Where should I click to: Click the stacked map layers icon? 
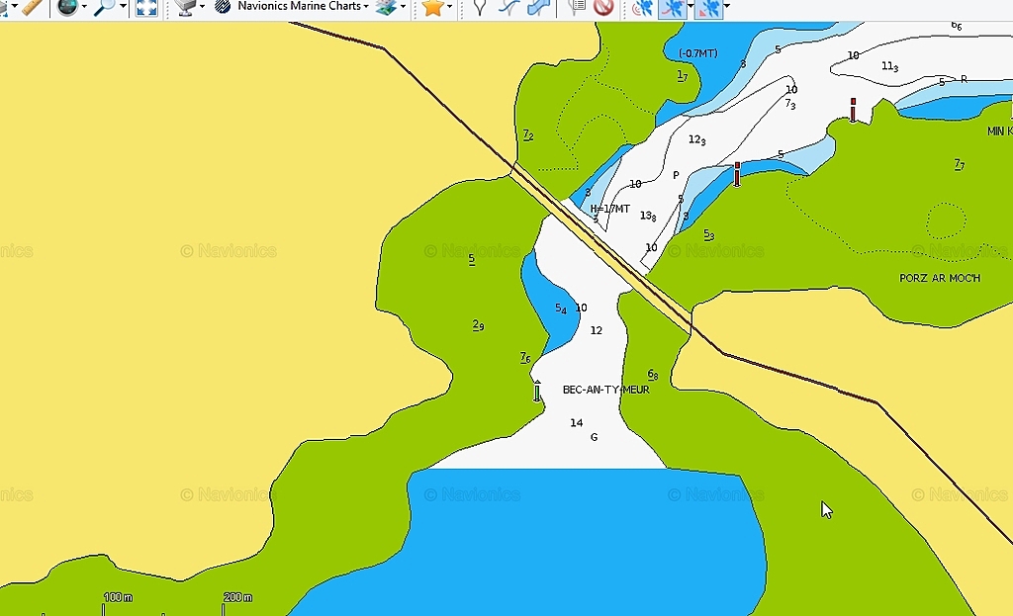(x=386, y=7)
